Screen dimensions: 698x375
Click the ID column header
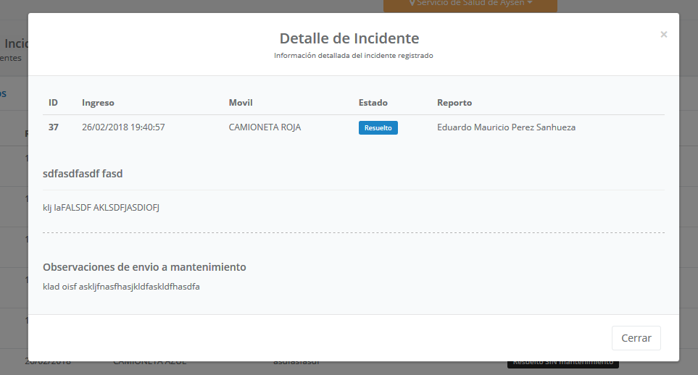coord(53,103)
